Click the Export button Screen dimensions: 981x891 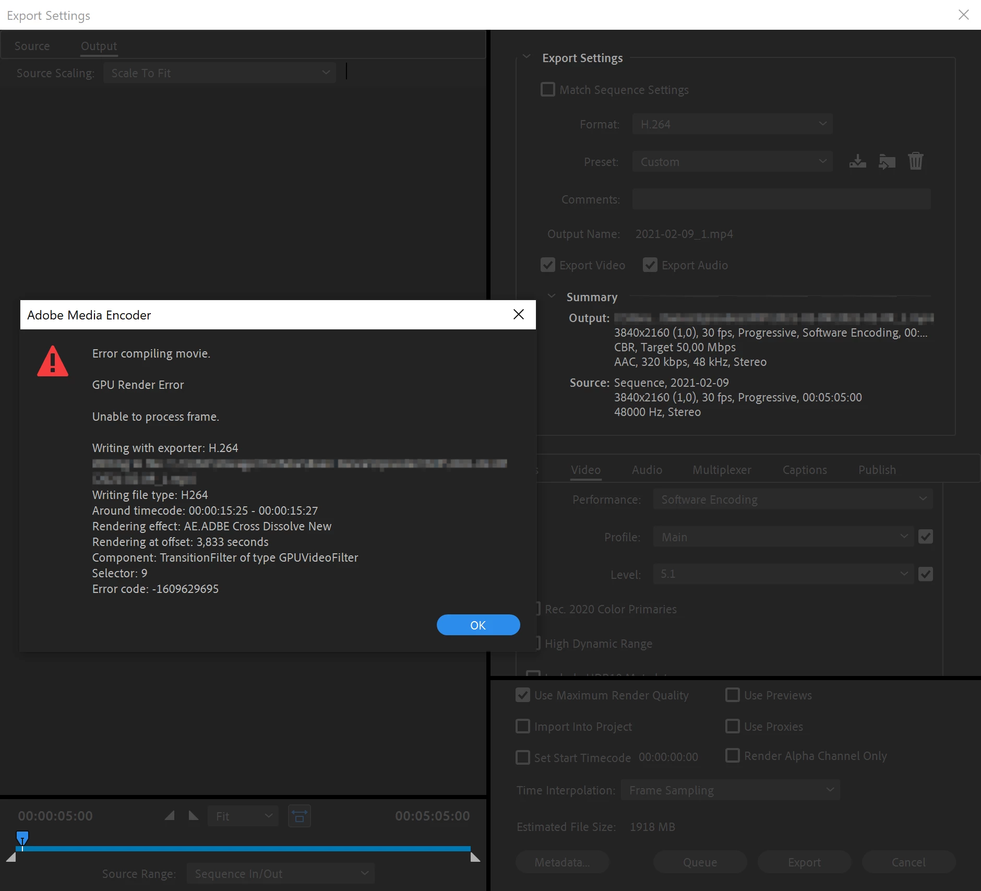[x=805, y=862]
